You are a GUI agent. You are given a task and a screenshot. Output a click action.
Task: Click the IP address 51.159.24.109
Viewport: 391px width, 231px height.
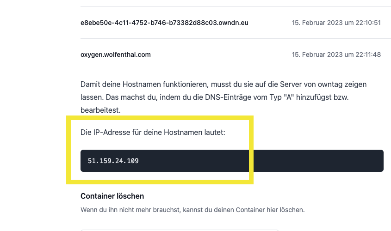(113, 161)
